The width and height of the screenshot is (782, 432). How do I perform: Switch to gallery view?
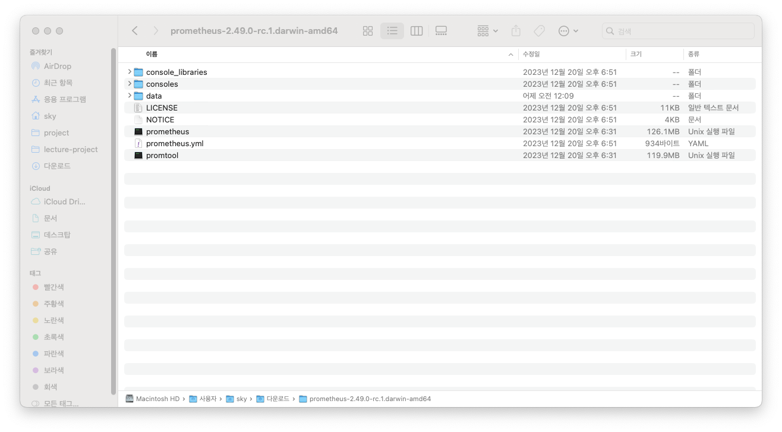[441, 31]
